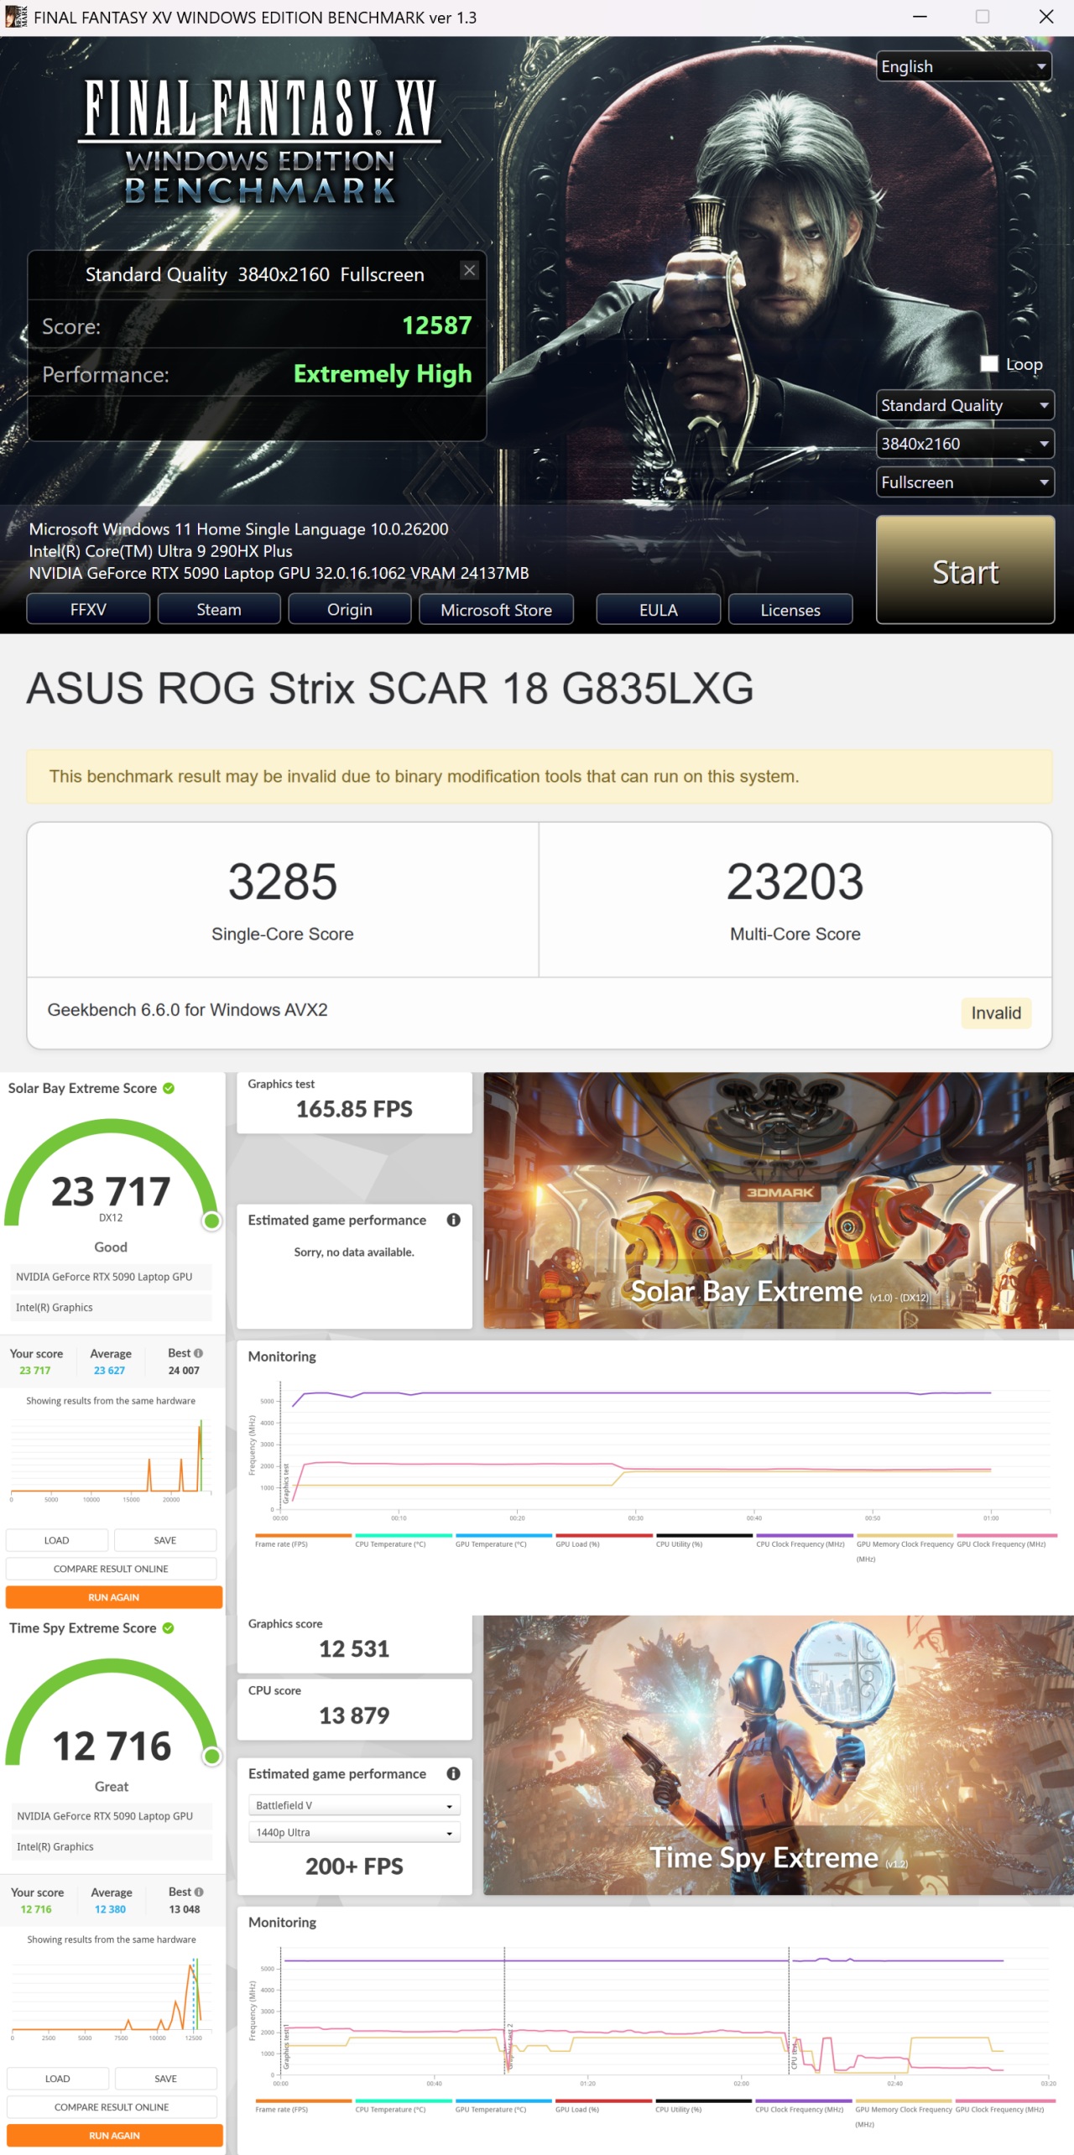
Task: Click the Best info icon in Time Spy results
Action: (199, 1892)
